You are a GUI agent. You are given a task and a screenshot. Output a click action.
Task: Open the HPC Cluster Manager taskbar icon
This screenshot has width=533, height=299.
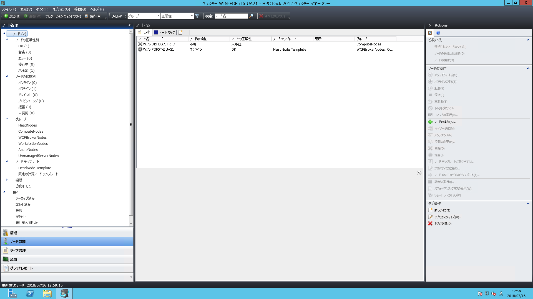tap(64, 293)
